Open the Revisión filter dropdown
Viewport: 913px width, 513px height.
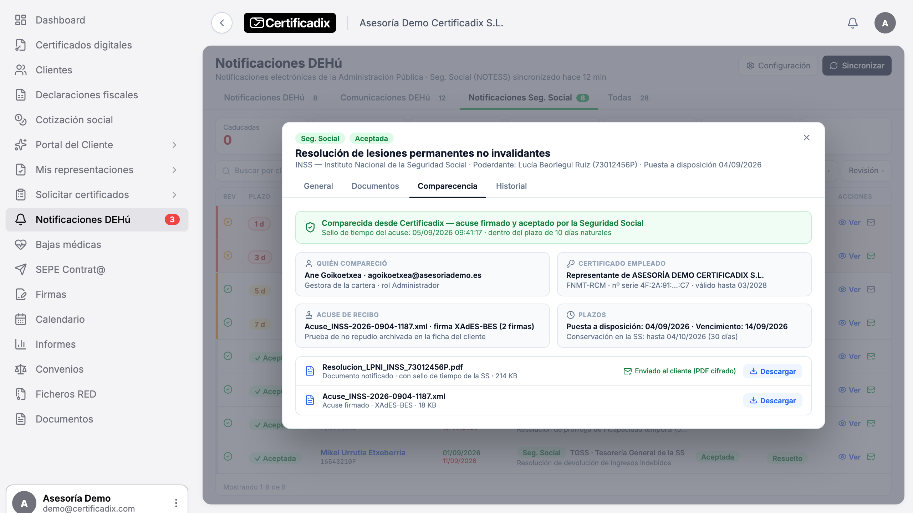866,171
